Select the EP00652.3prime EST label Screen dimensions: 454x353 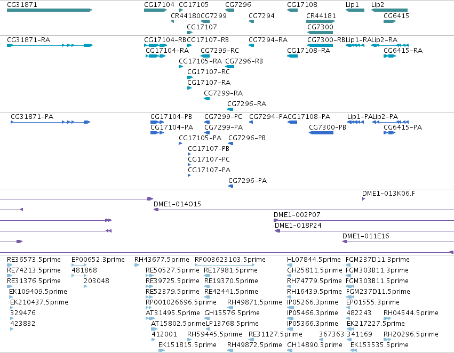(x=98, y=260)
